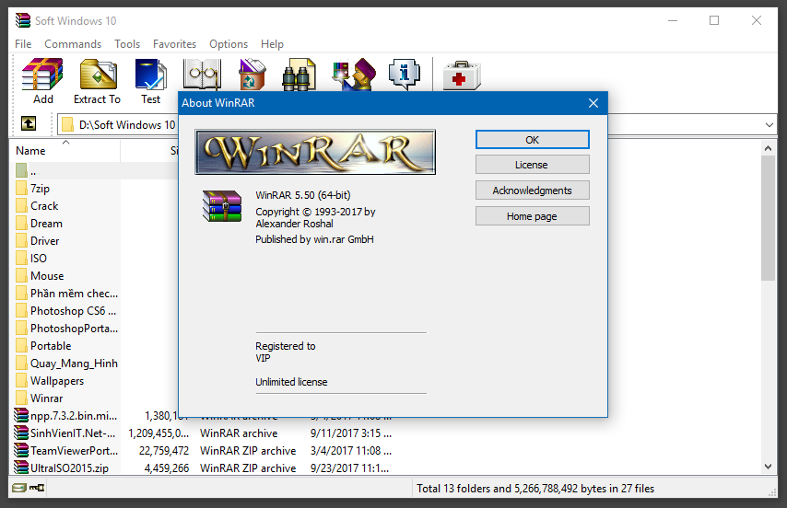Screen dimensions: 787x508
Task: Close the About WinRAR dialog
Action: click(593, 103)
